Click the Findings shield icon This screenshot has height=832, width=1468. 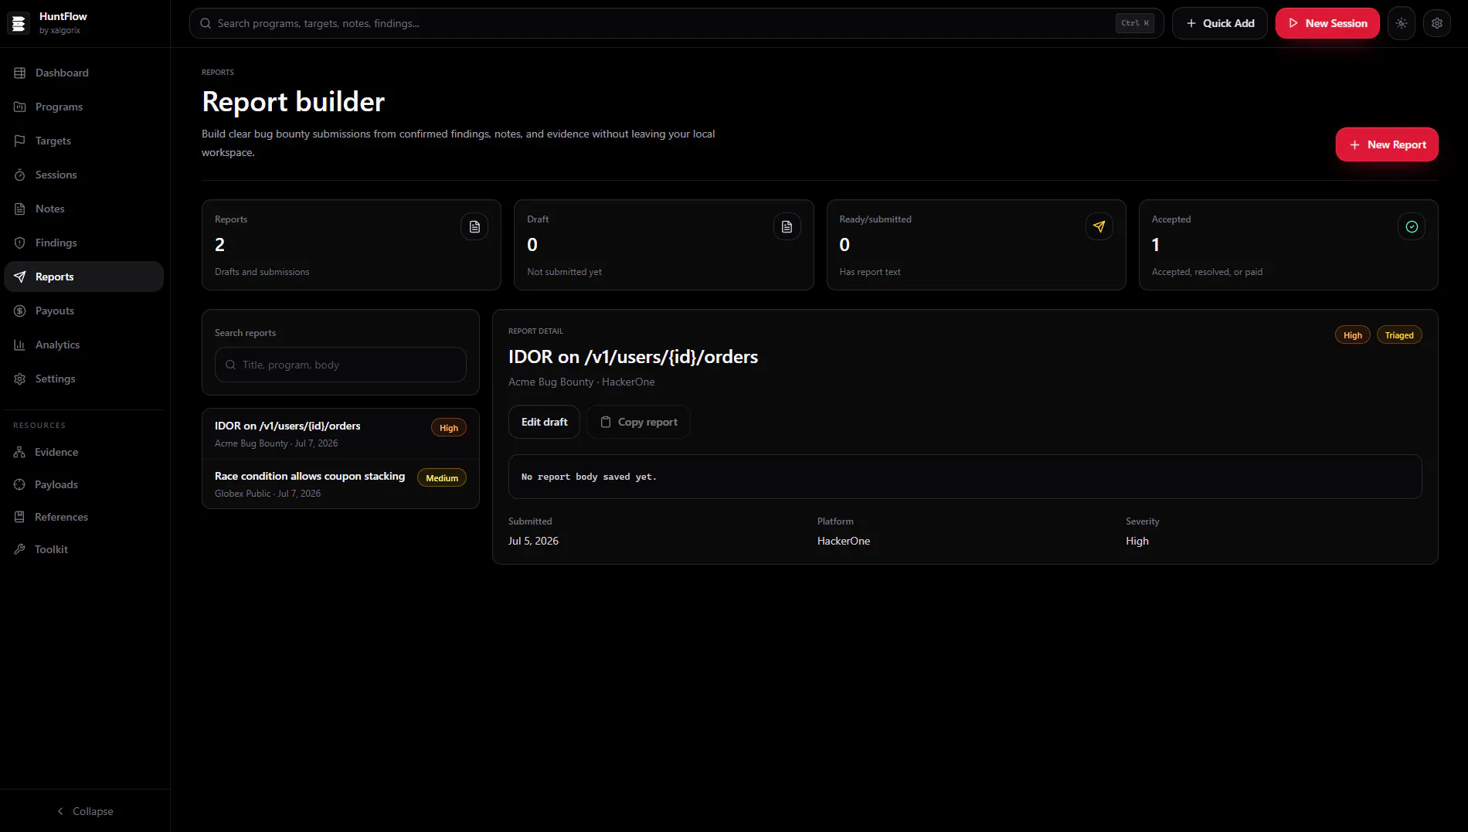20,243
